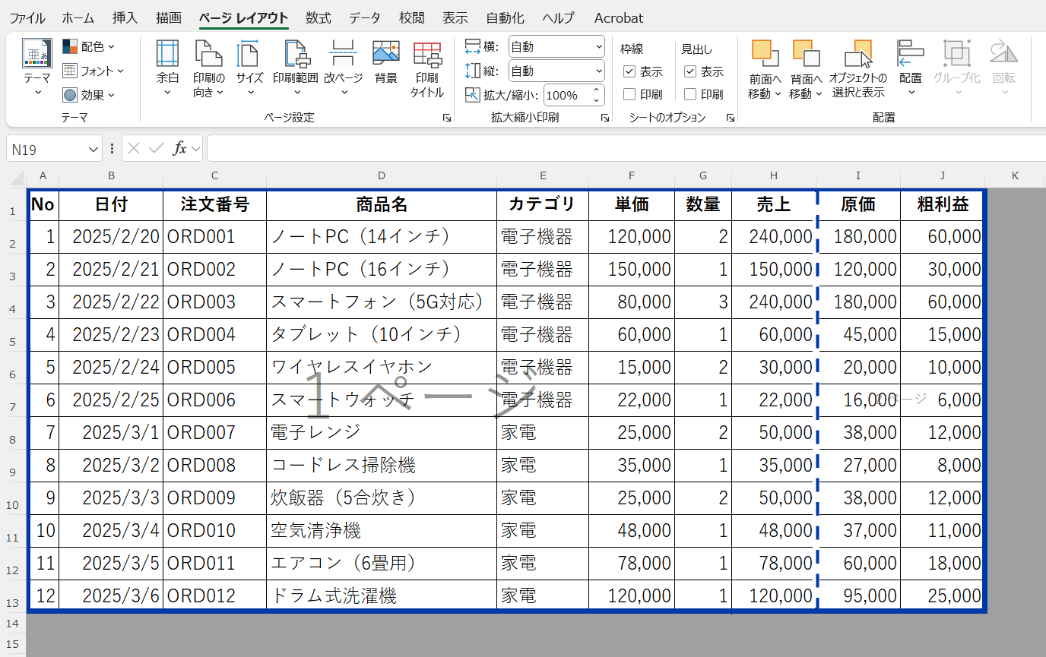Open 印刷の向き (Orientation) options
The height and width of the screenshot is (657, 1046).
[208, 67]
